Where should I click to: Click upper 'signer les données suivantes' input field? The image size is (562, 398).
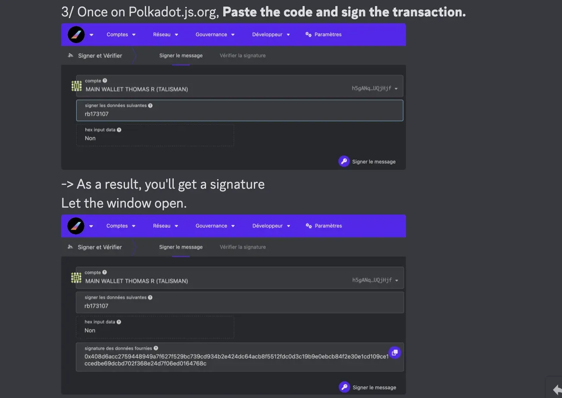pyautogui.click(x=240, y=110)
